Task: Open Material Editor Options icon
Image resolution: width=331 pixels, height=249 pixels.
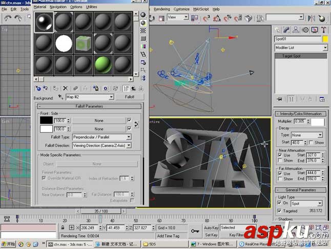Action: [143, 62]
